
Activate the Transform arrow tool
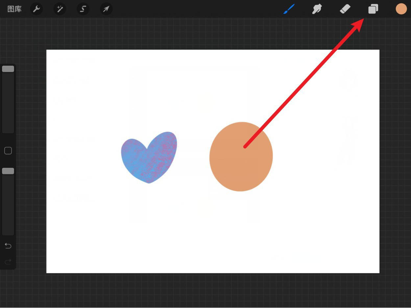[x=106, y=9]
